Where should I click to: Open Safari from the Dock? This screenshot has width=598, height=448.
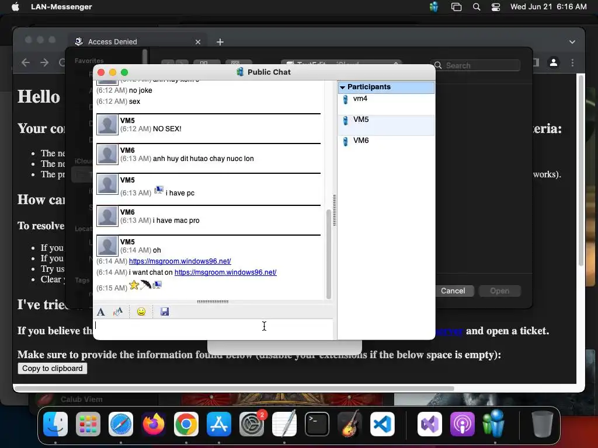tap(121, 424)
